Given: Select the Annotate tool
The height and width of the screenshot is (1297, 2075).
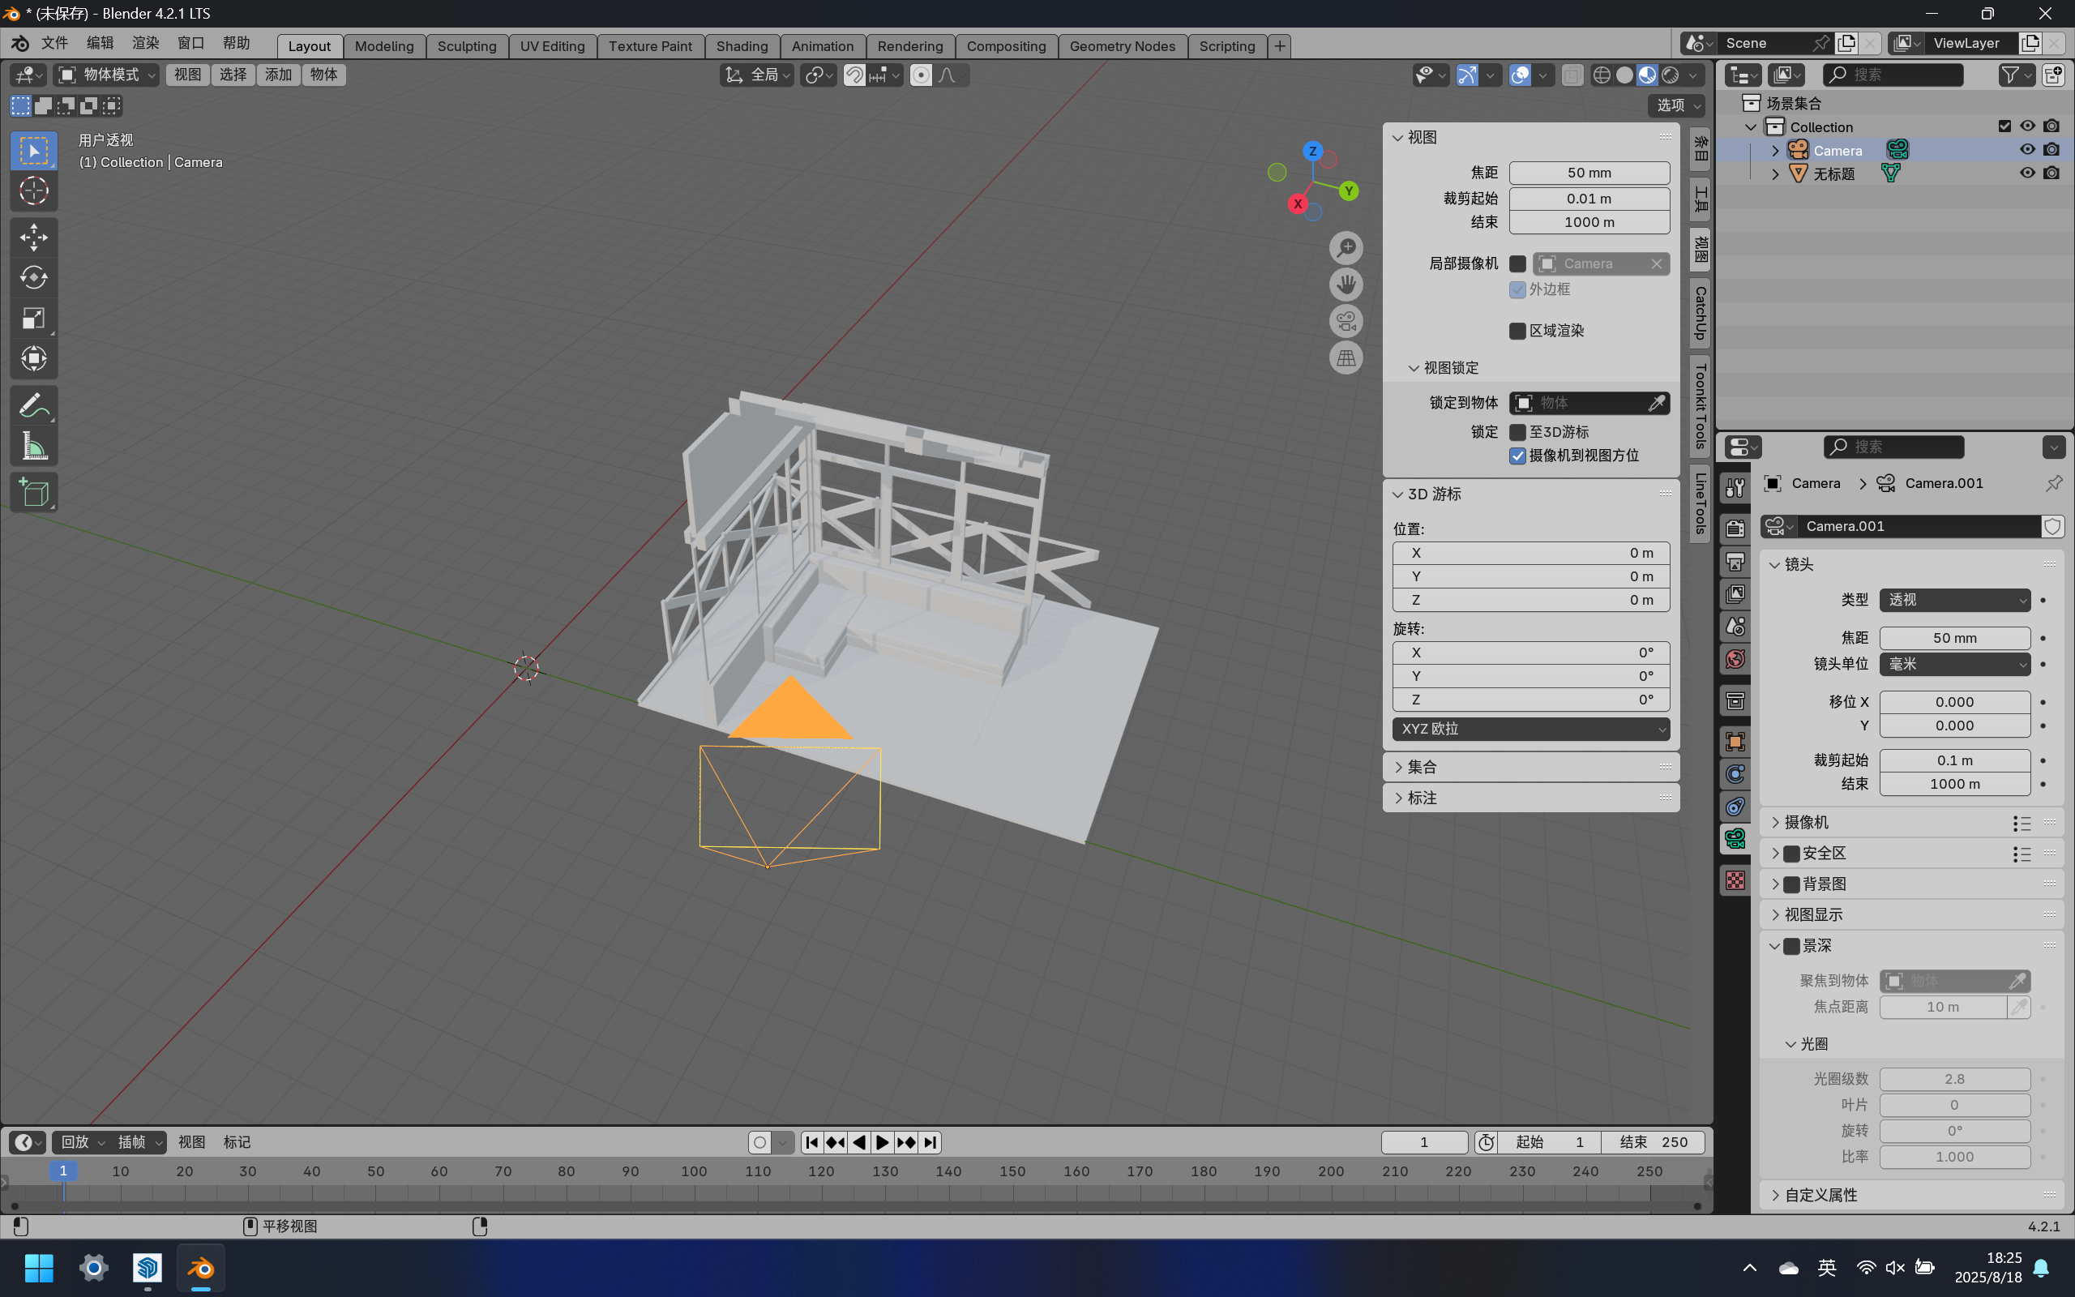Looking at the screenshot, I should pos(33,405).
